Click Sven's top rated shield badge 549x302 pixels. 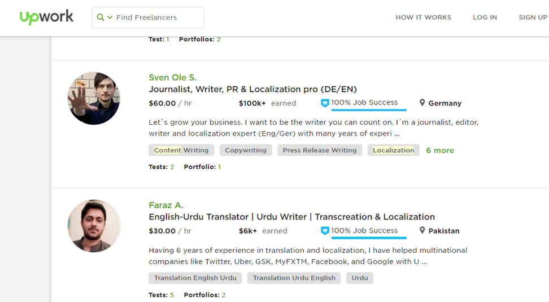click(x=325, y=103)
